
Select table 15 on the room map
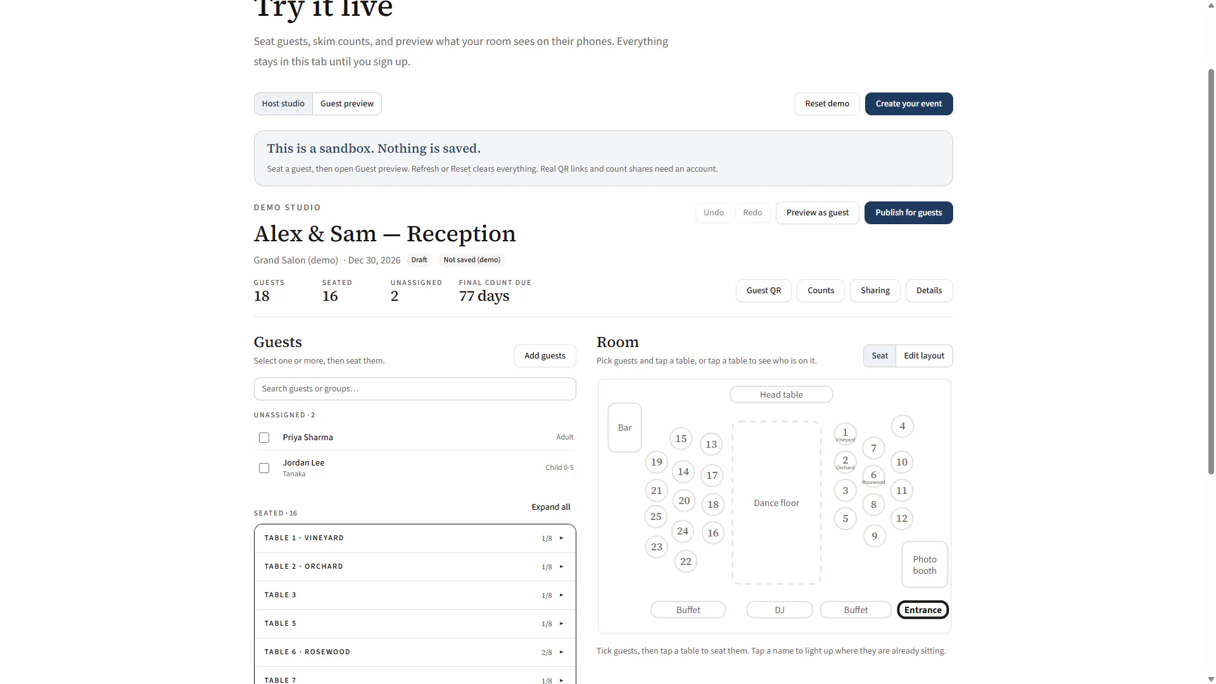tap(681, 438)
